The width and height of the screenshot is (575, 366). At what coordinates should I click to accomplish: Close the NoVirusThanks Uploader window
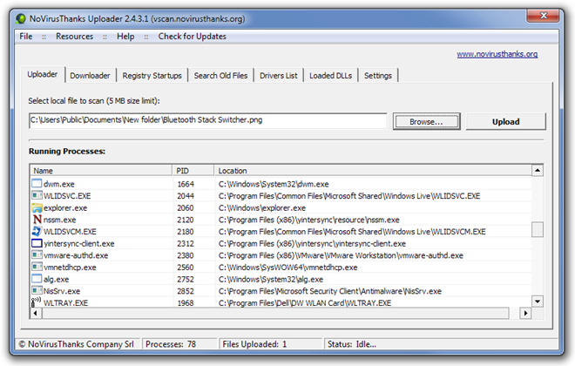point(544,16)
